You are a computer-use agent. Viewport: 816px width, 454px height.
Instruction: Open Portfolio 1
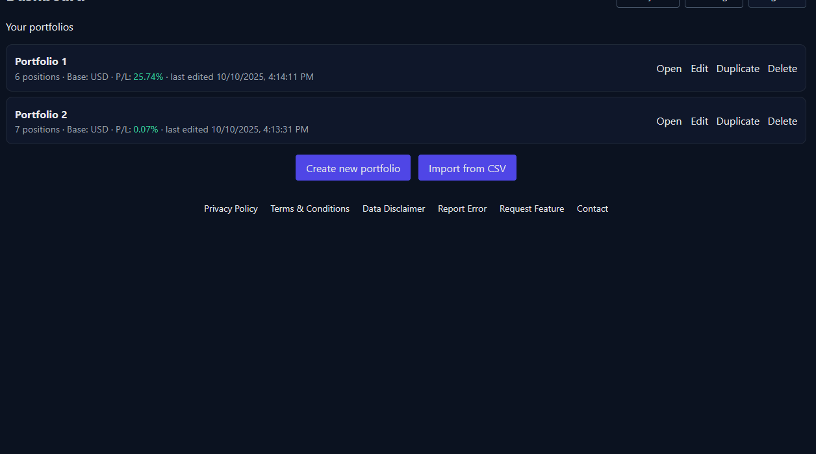point(669,68)
